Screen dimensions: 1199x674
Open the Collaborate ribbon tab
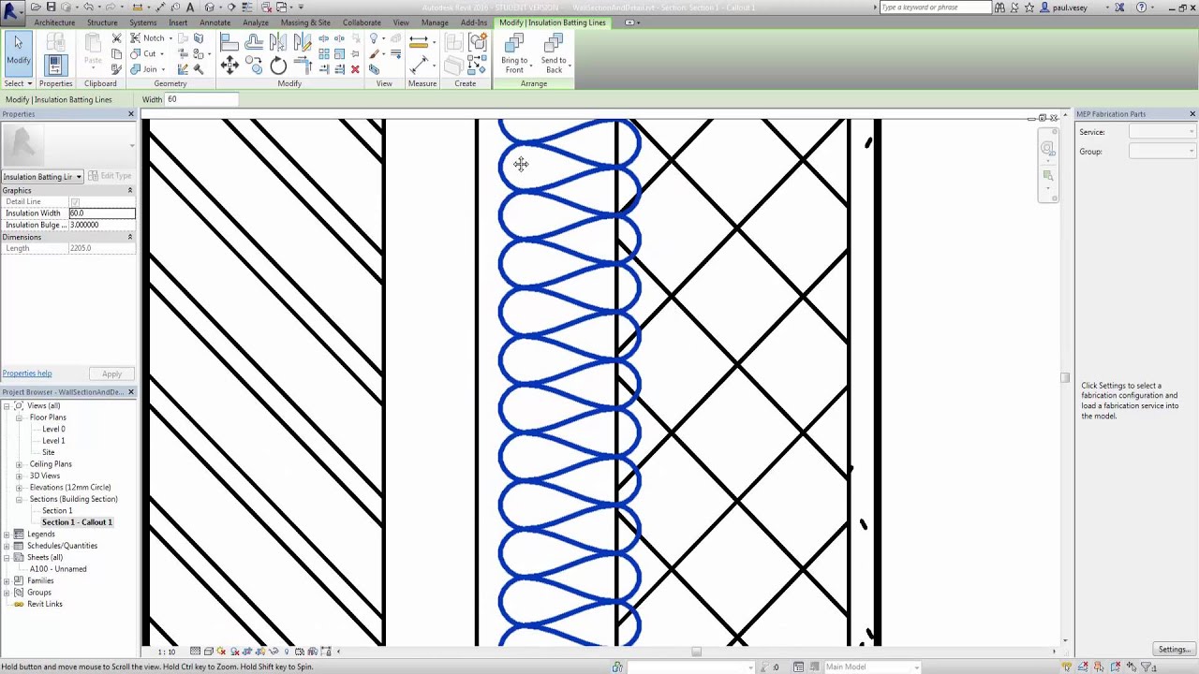362,22
